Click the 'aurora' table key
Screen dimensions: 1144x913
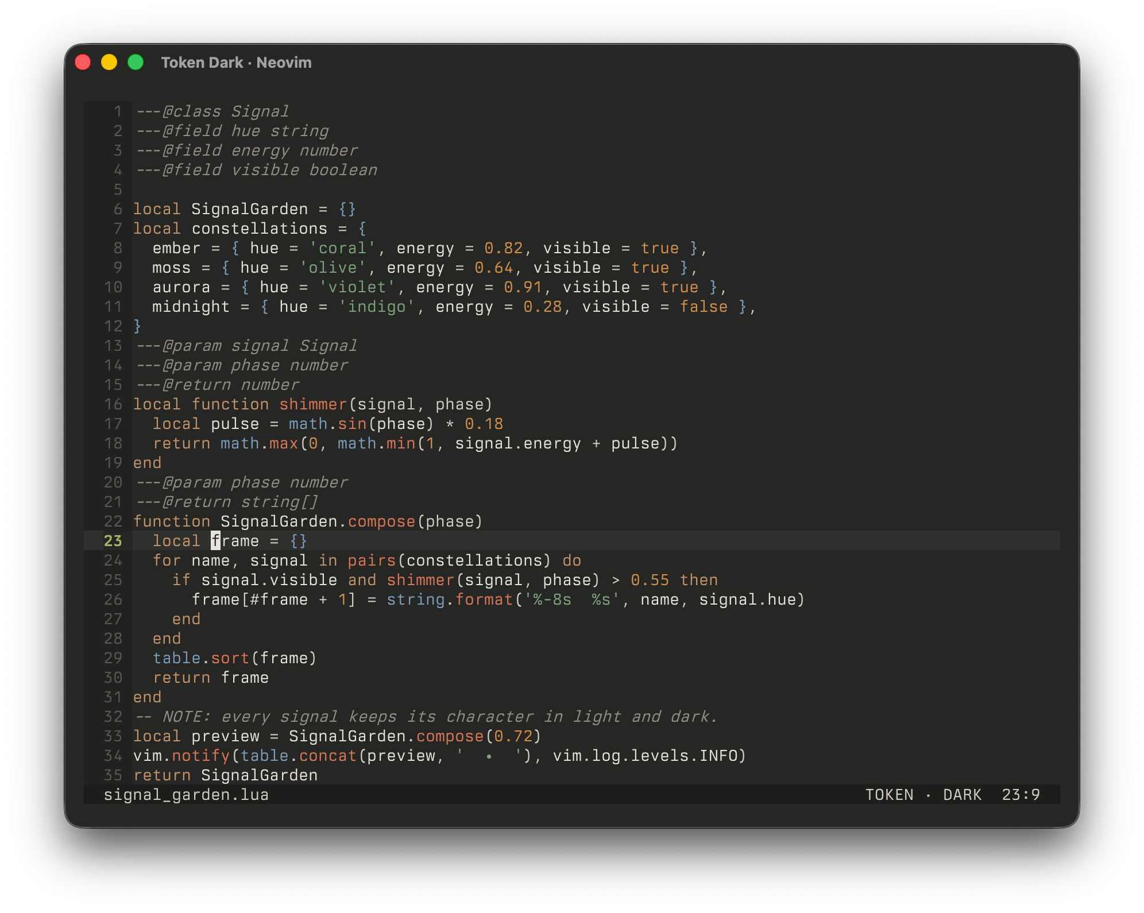click(181, 287)
